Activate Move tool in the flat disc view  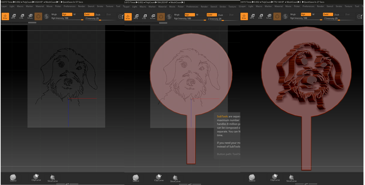click(x=136, y=16)
